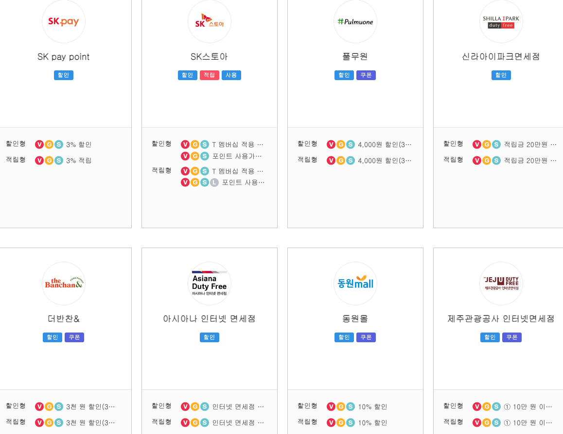Click red V icon in SK pay 할인형 row
Viewport: 563px width, 434px height.
[39, 145]
